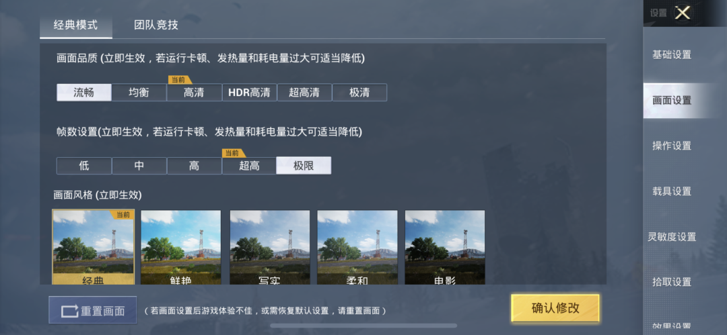Screen dimensions: 727x335
Task: Select 极清 graphics quality option
Action: coord(359,93)
